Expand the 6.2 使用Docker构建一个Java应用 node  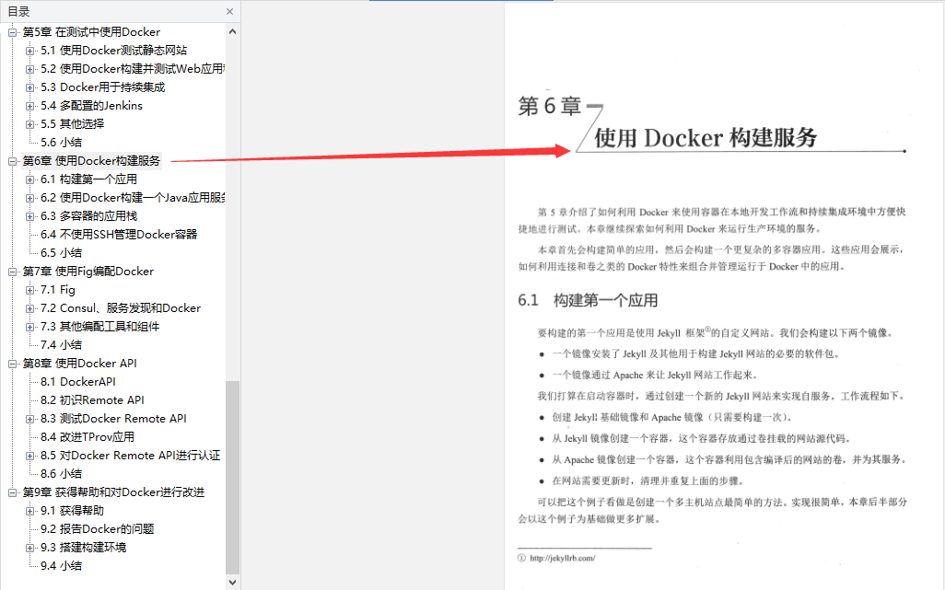coord(29,198)
